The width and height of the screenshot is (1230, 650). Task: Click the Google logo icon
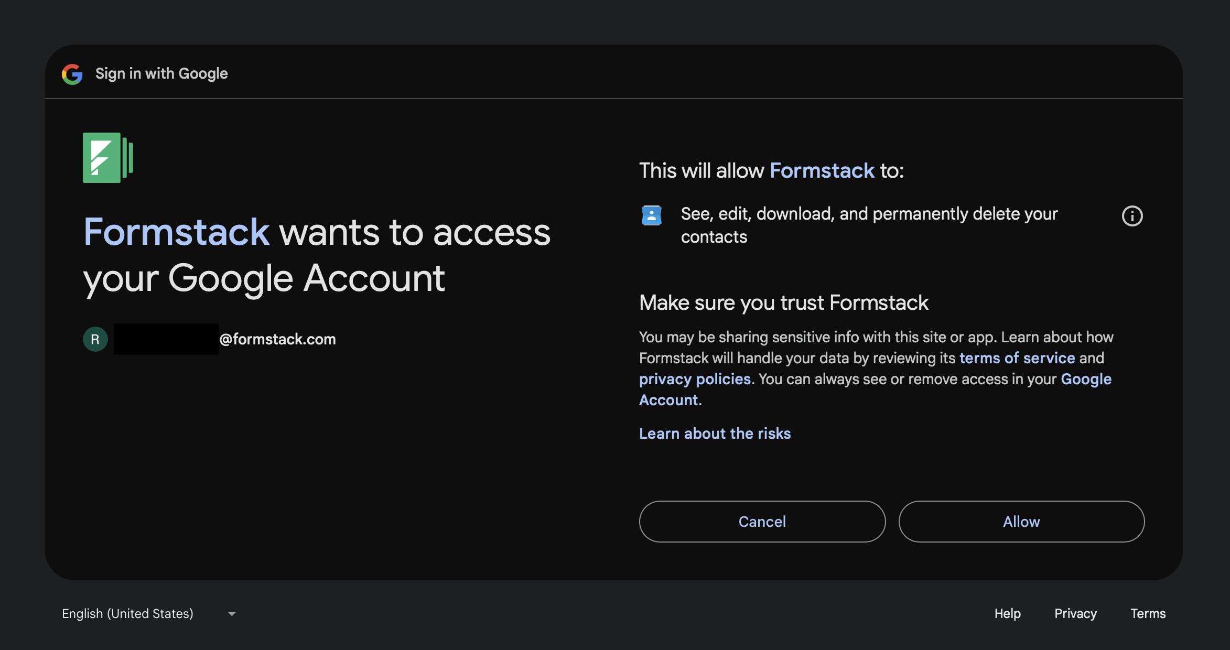pos(72,74)
